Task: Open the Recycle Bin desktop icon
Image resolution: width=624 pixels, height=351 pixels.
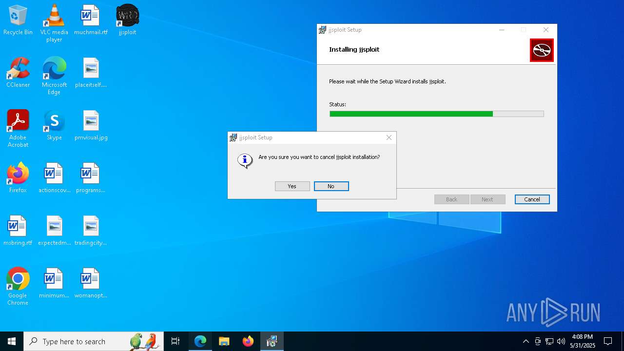Action: point(18,20)
